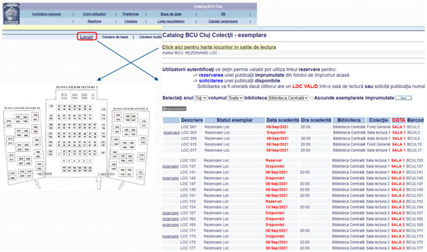
Task: Click reading room II floor plan
Action: tap(129, 147)
